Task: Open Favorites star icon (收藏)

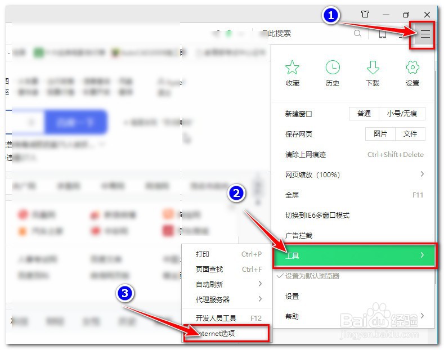Action: pos(292,73)
